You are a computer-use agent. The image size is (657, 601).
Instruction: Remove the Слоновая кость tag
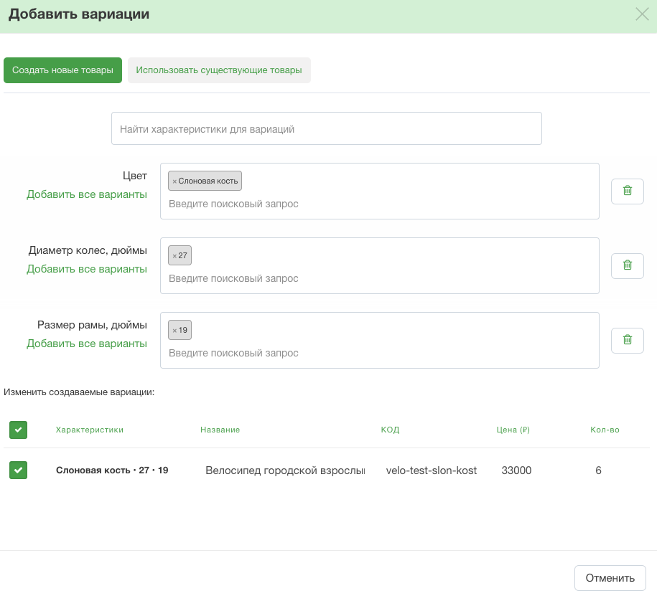pyautogui.click(x=174, y=181)
